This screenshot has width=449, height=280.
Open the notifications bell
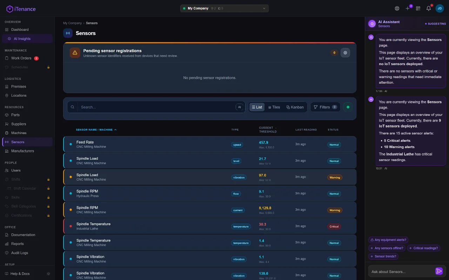click(x=429, y=8)
